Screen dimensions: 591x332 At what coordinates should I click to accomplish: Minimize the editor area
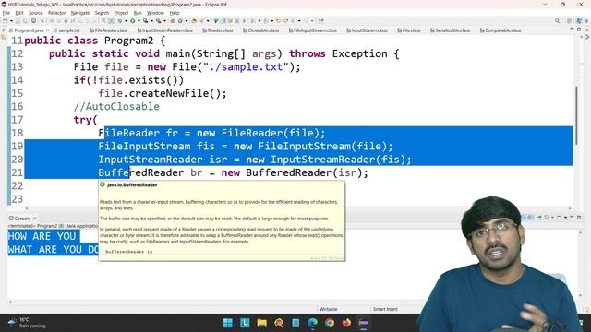(x=572, y=29)
